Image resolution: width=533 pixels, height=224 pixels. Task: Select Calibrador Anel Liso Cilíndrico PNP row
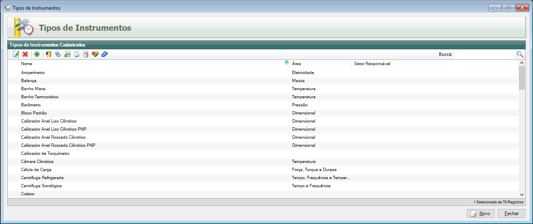coord(263,129)
